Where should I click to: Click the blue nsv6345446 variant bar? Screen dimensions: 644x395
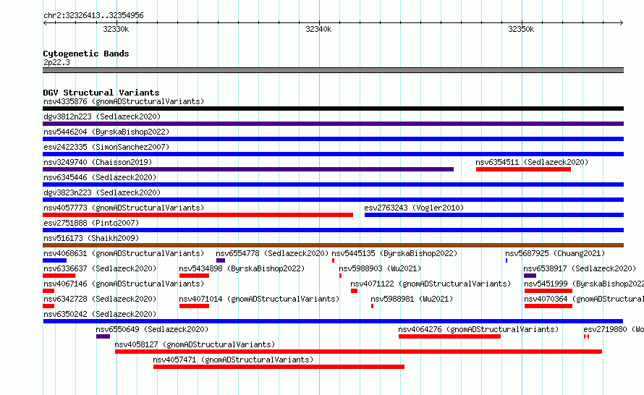coord(333,184)
